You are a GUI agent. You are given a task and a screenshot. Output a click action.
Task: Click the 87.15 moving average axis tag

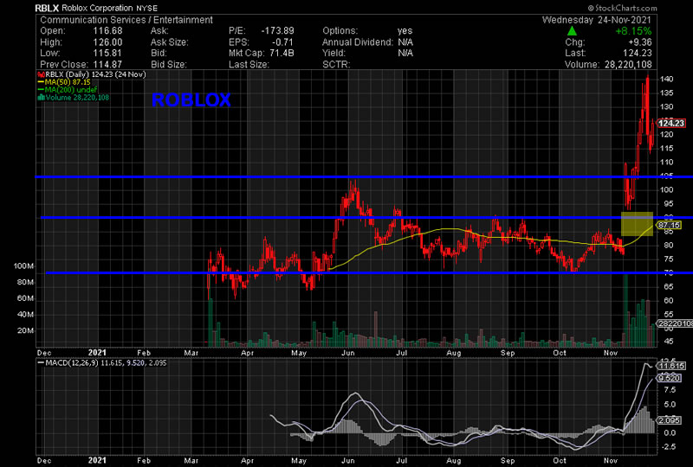667,224
